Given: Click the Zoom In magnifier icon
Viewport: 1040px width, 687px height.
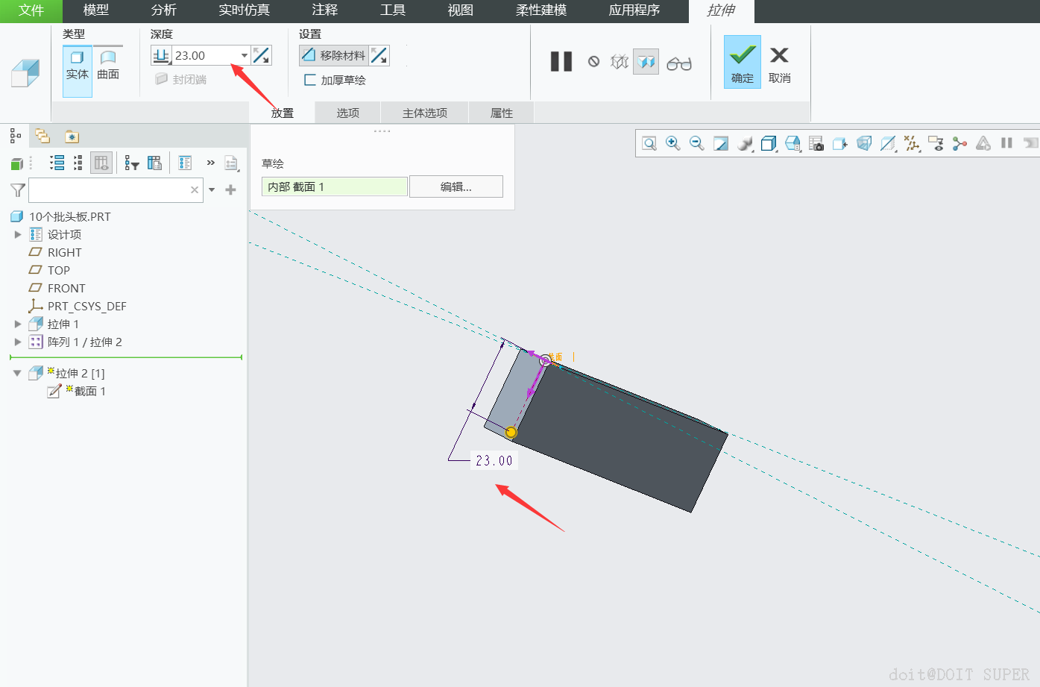Looking at the screenshot, I should [673, 143].
